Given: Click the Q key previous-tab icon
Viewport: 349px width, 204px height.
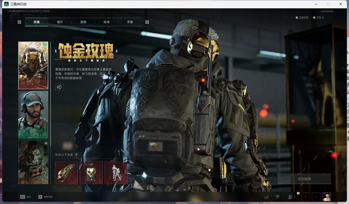Looking at the screenshot, I should pyautogui.click(x=19, y=22).
